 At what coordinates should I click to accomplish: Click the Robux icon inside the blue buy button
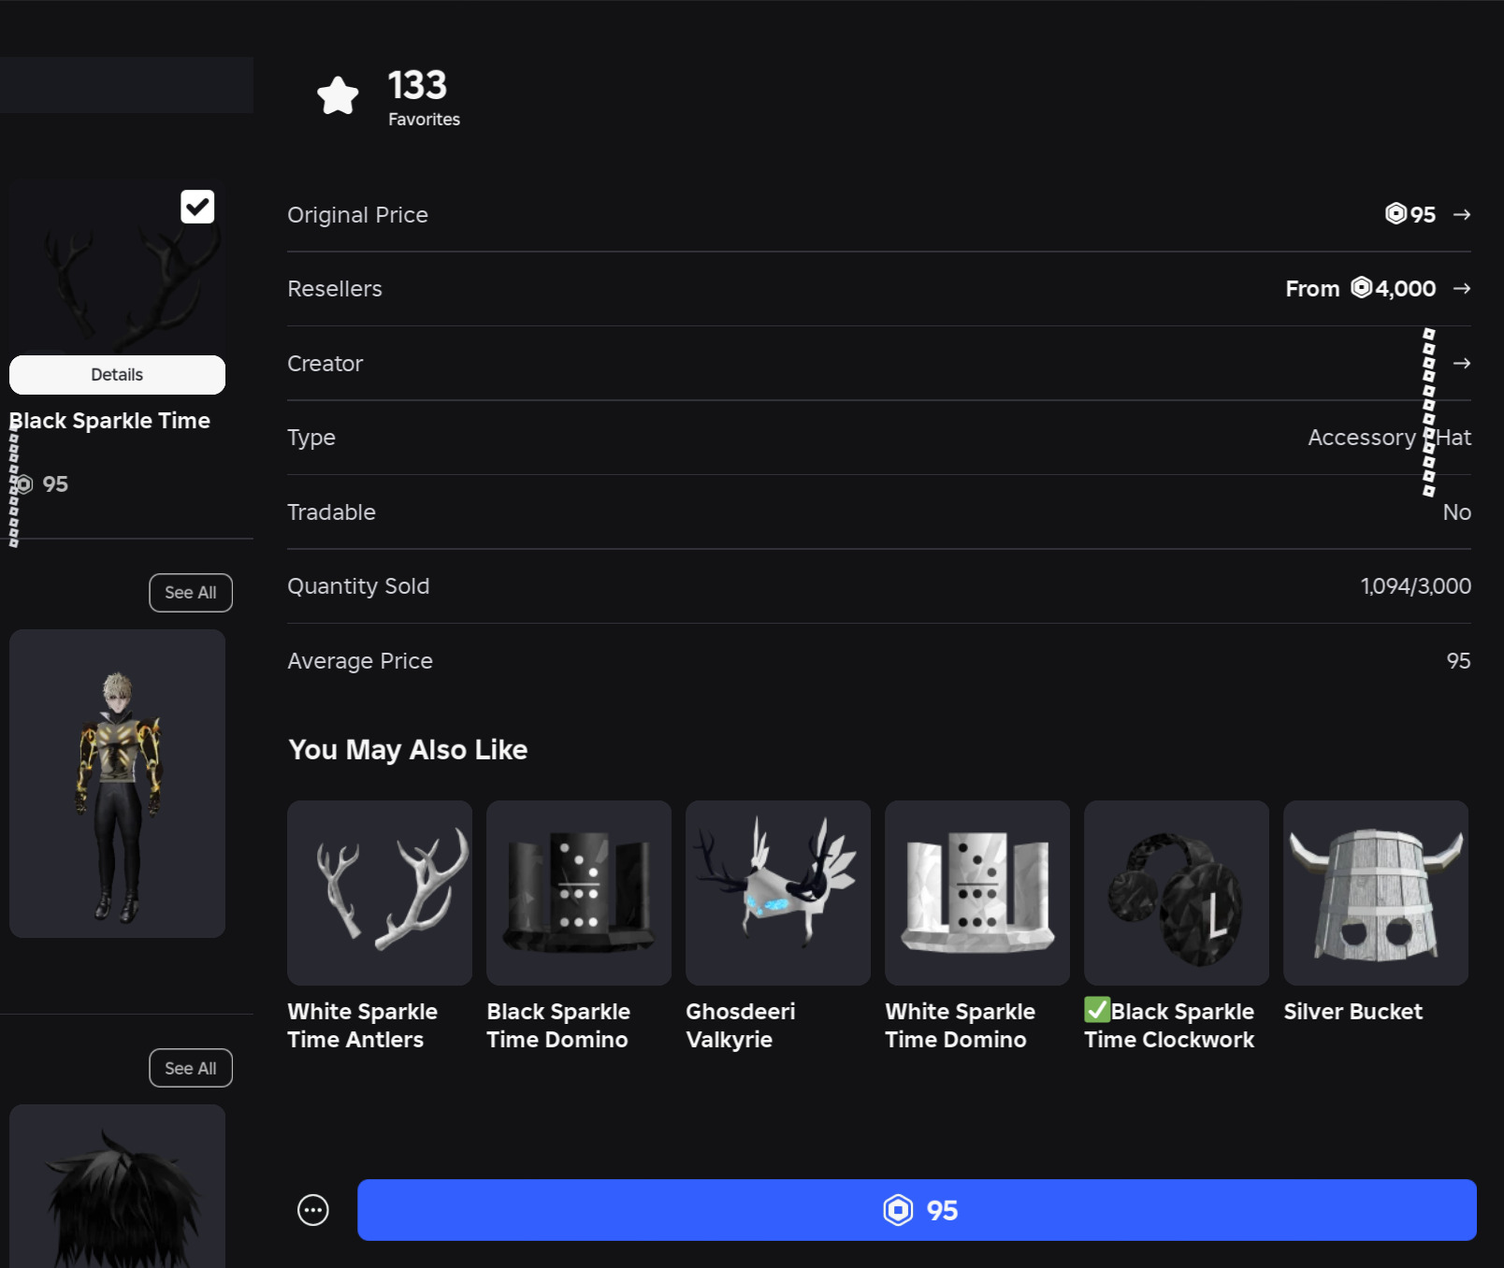tap(899, 1210)
